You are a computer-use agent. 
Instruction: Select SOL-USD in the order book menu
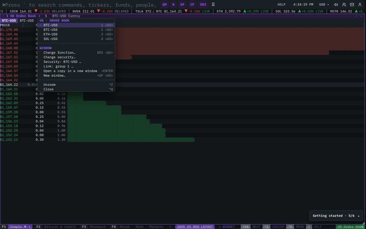click(76, 39)
